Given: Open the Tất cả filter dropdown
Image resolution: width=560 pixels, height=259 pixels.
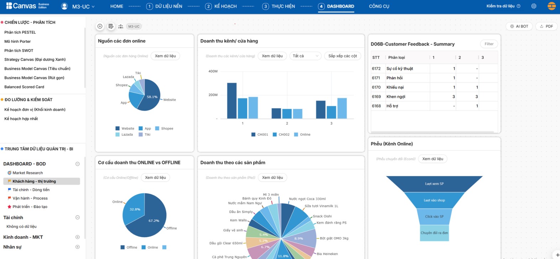Looking at the screenshot, I should [305, 56].
